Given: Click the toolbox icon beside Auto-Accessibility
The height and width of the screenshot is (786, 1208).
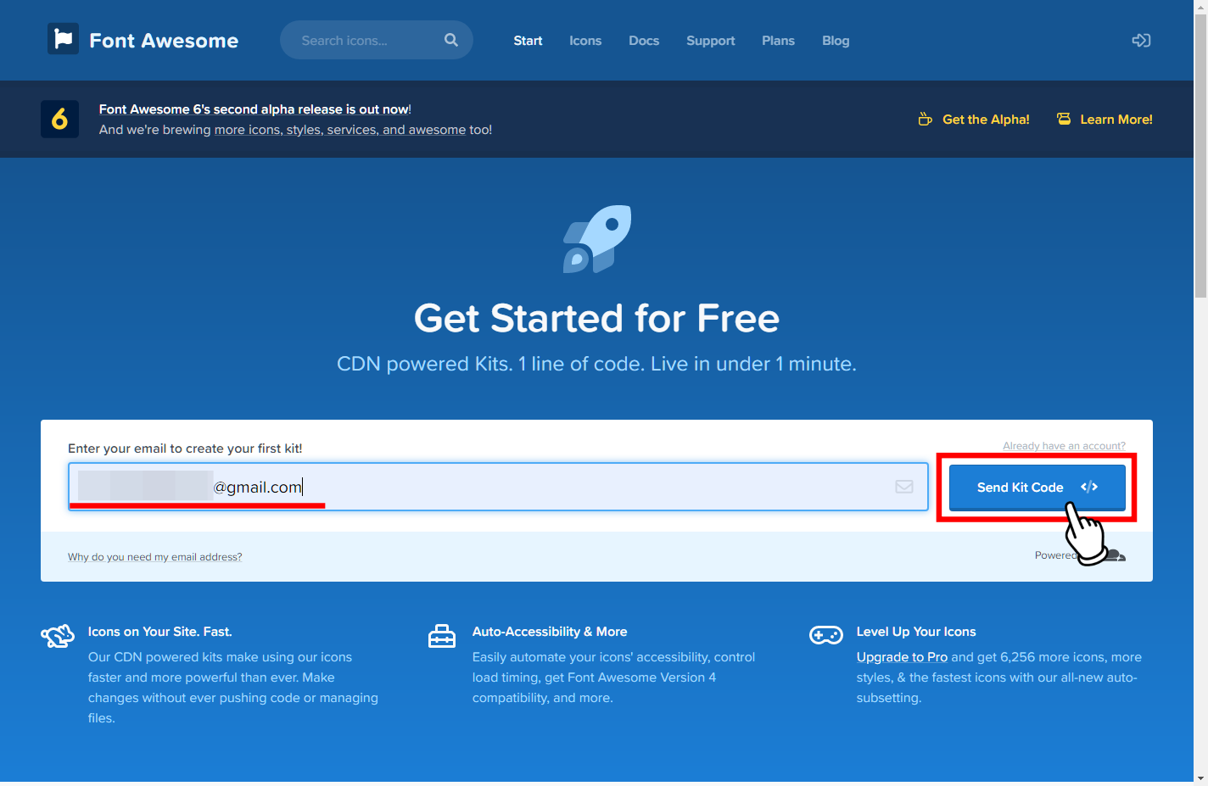Looking at the screenshot, I should [442, 636].
